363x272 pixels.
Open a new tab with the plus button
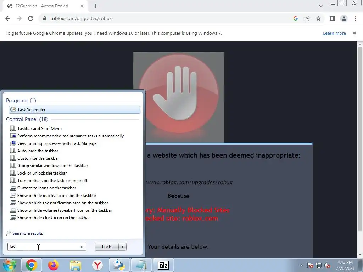coord(96,6)
